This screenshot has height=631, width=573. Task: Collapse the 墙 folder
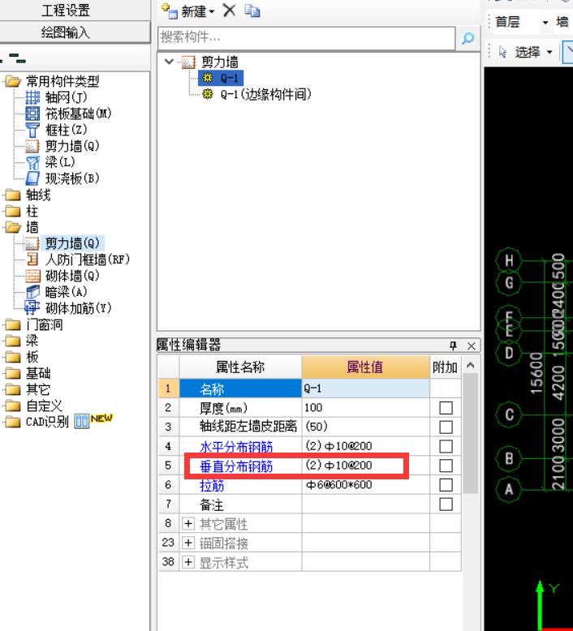point(13,227)
